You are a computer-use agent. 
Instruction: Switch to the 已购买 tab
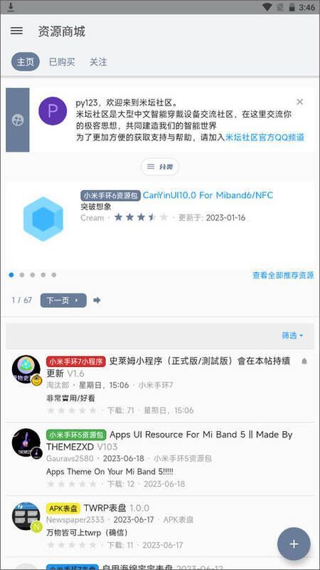(62, 62)
